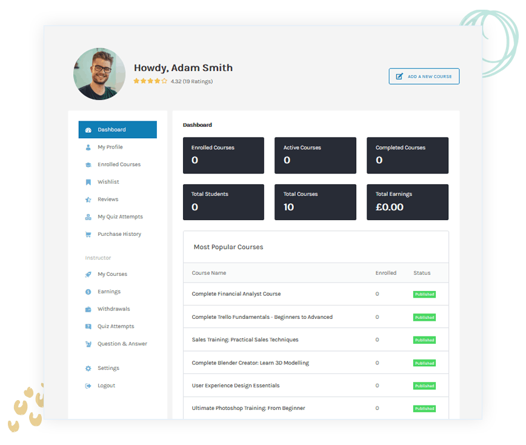
Task: Click Adam Smith's profile photo
Action: pos(99,74)
